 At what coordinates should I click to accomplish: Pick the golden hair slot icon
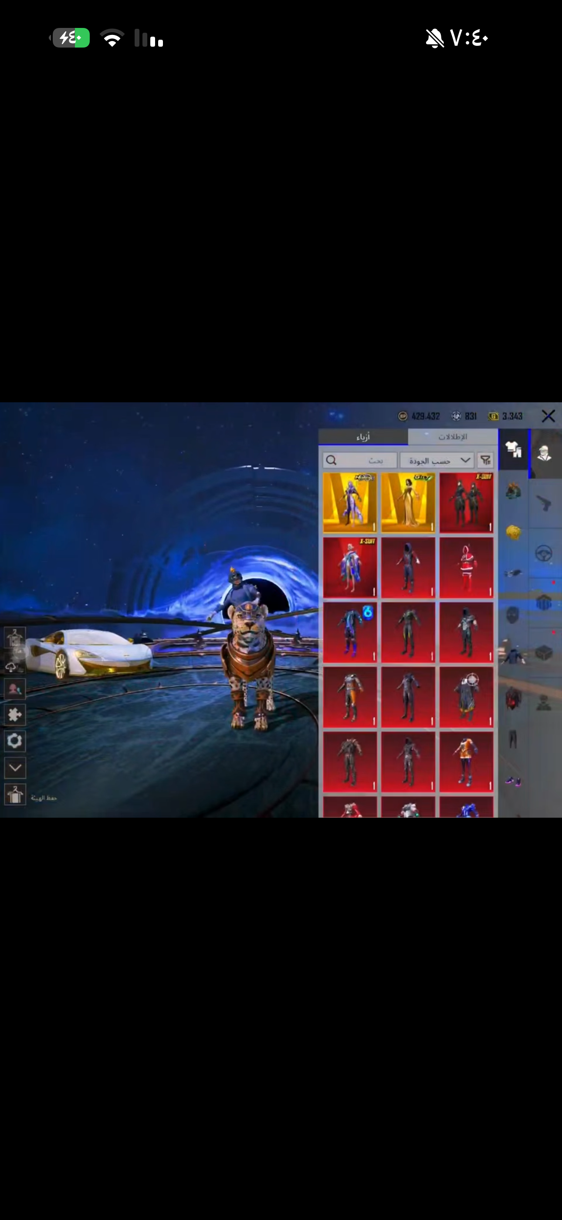click(513, 532)
